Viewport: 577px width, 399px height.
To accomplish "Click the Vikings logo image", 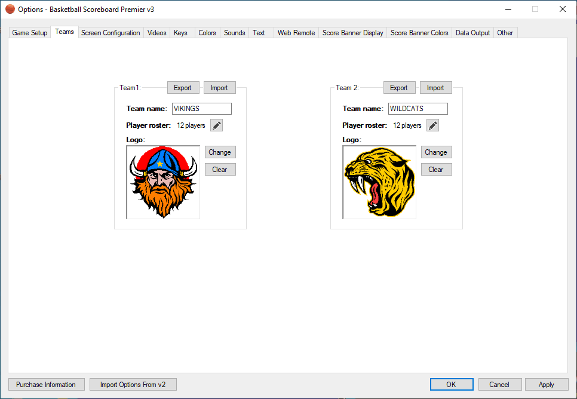I will [x=163, y=182].
